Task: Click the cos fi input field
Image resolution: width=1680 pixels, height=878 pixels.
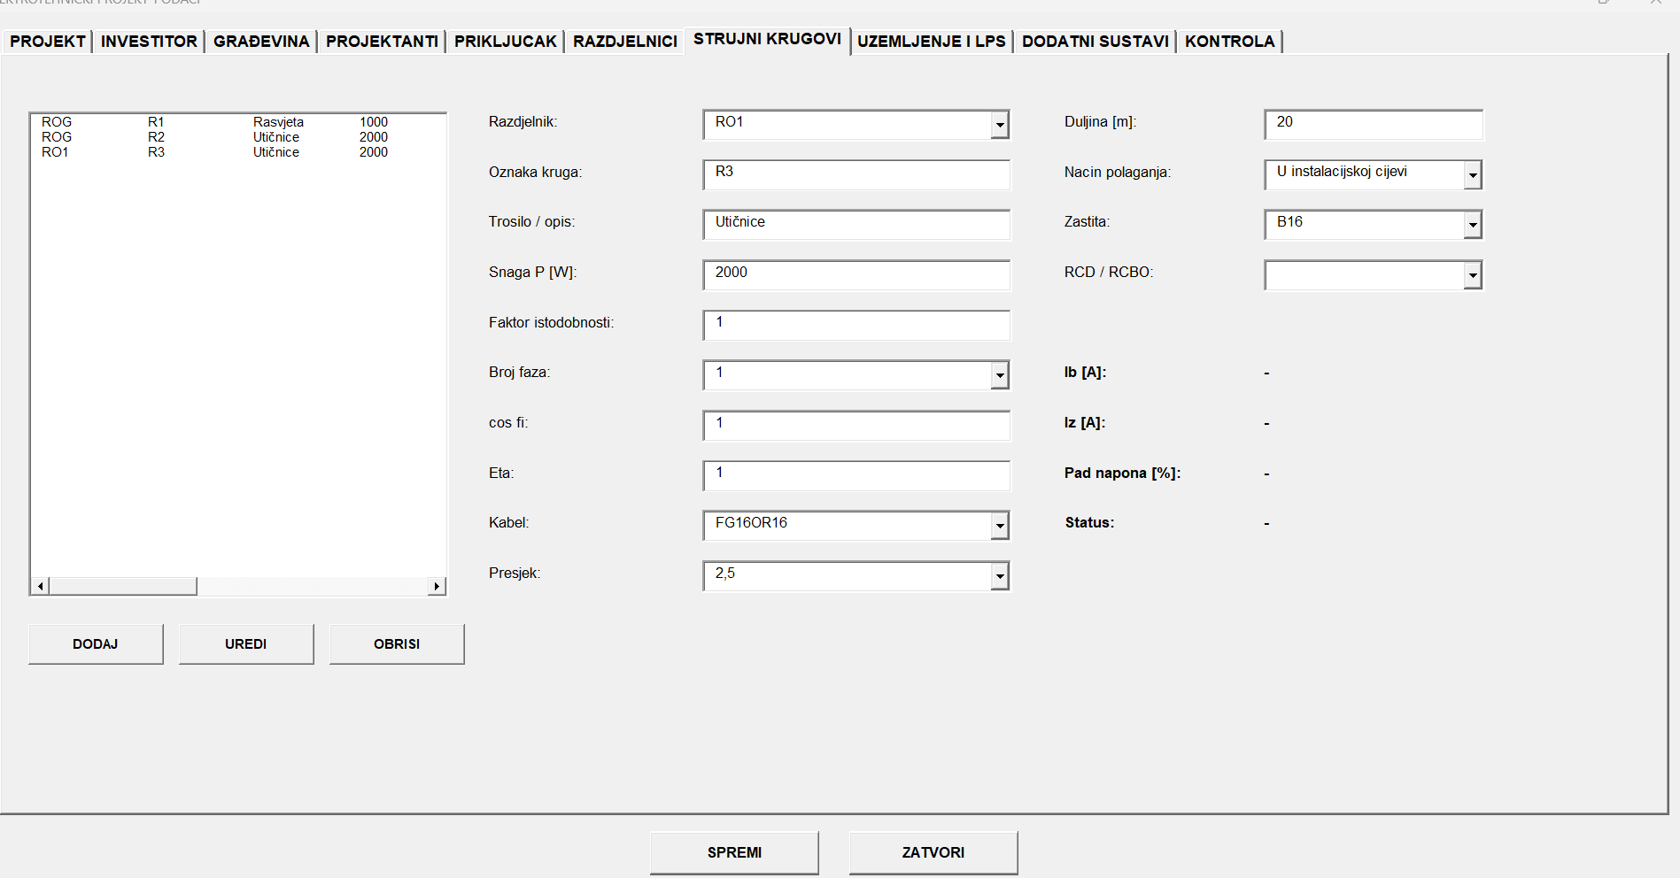Action: [x=856, y=426]
